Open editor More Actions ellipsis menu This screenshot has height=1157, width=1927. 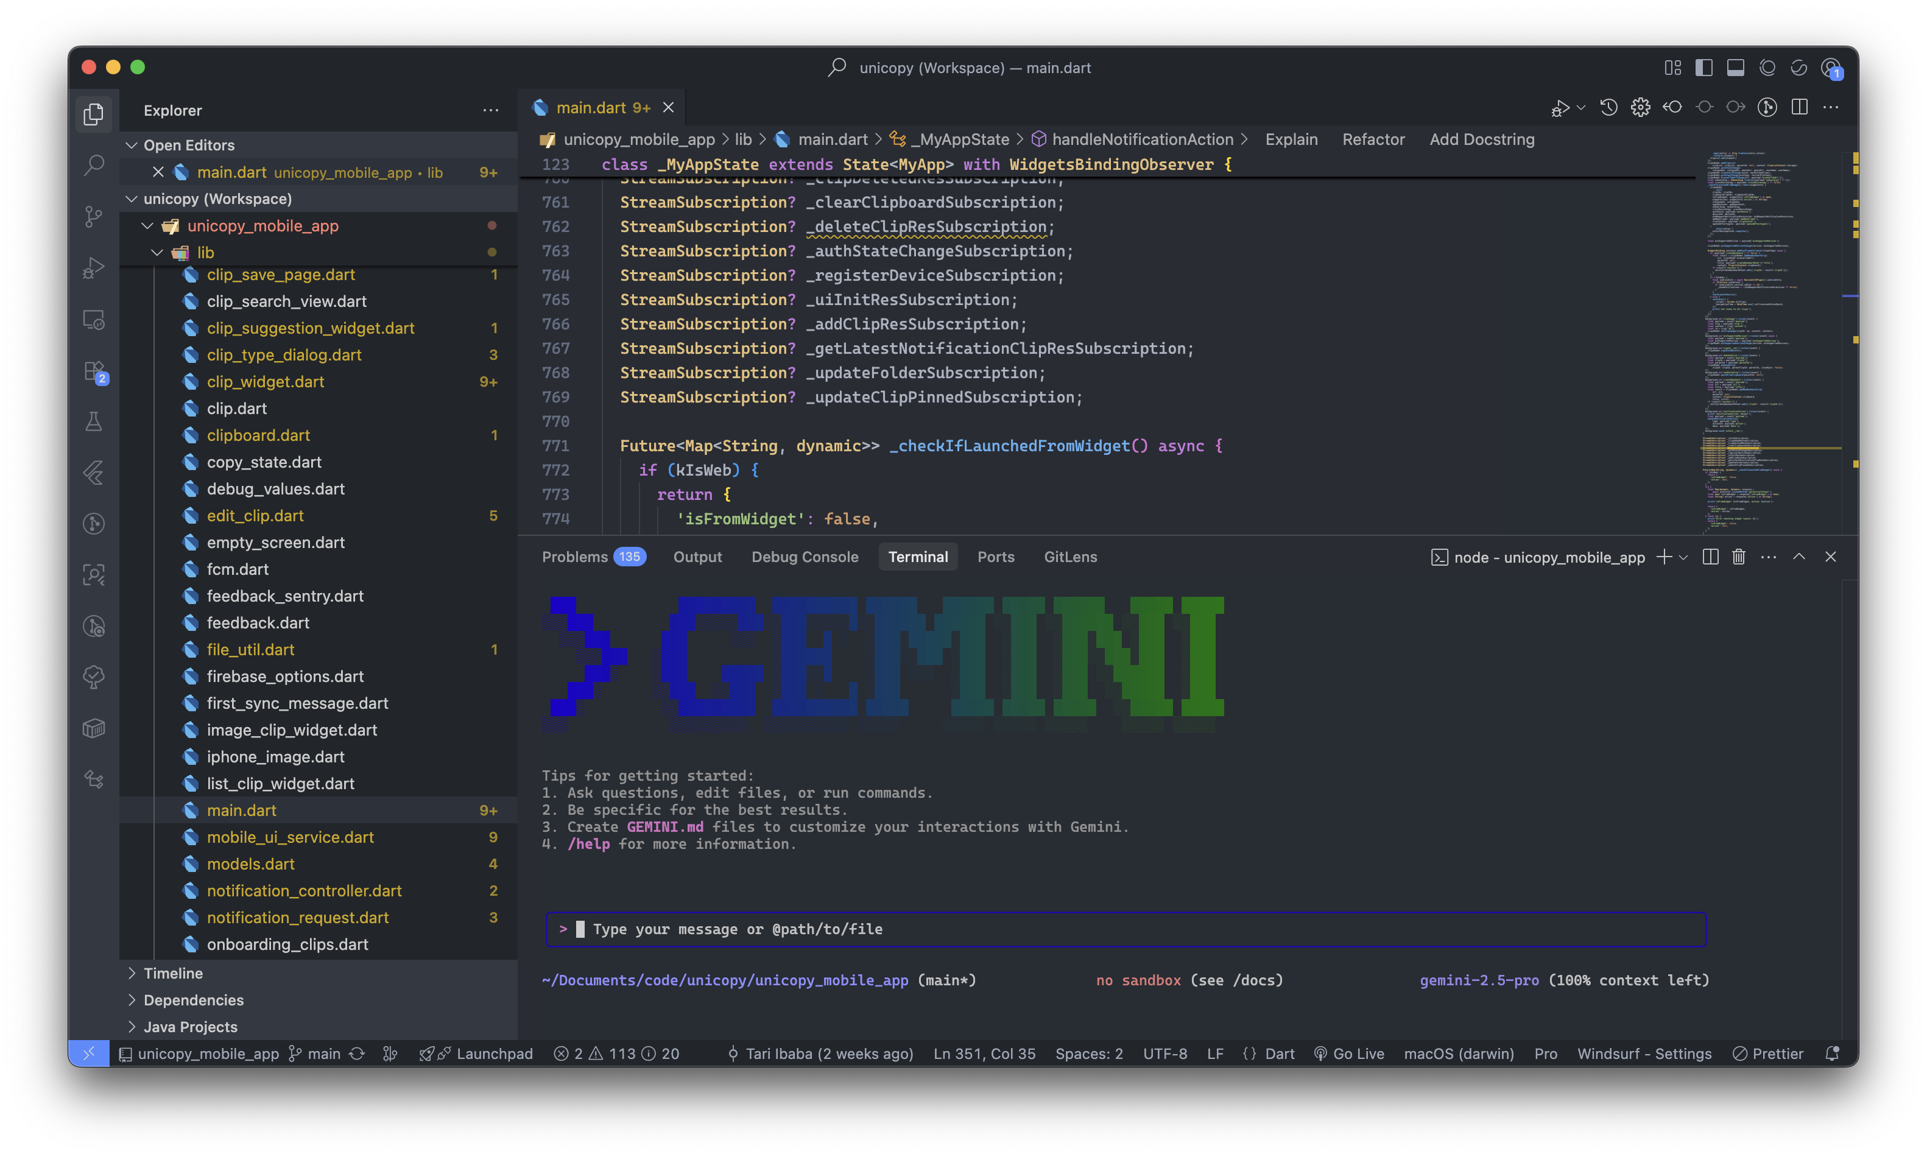coord(1830,108)
